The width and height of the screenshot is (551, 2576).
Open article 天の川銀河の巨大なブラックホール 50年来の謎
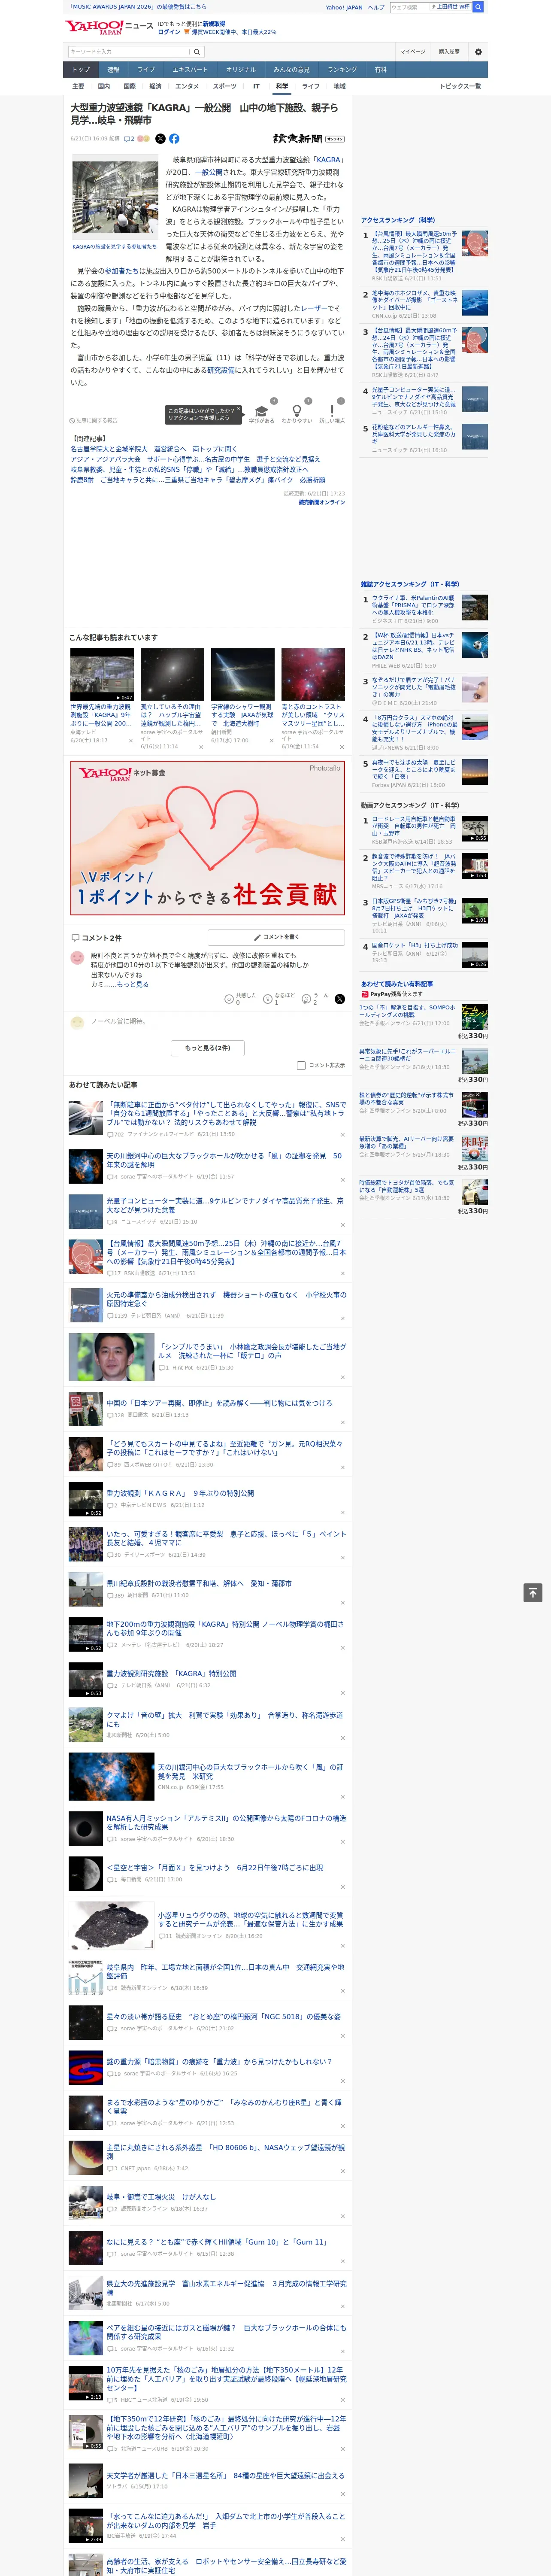point(224,1160)
